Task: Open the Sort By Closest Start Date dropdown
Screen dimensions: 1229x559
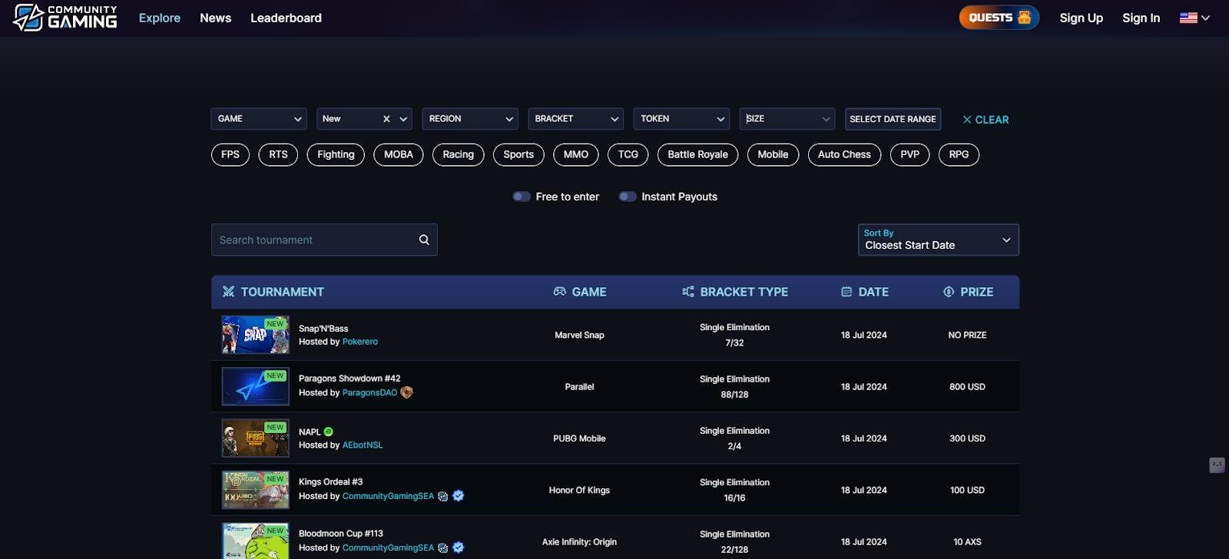Action: click(939, 240)
